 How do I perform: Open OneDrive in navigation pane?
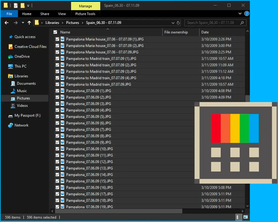coord(22,57)
